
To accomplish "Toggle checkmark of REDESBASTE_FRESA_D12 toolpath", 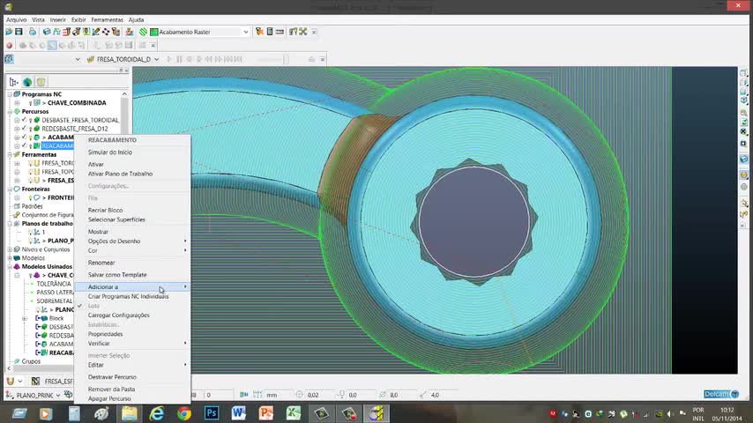I will pos(24,129).
